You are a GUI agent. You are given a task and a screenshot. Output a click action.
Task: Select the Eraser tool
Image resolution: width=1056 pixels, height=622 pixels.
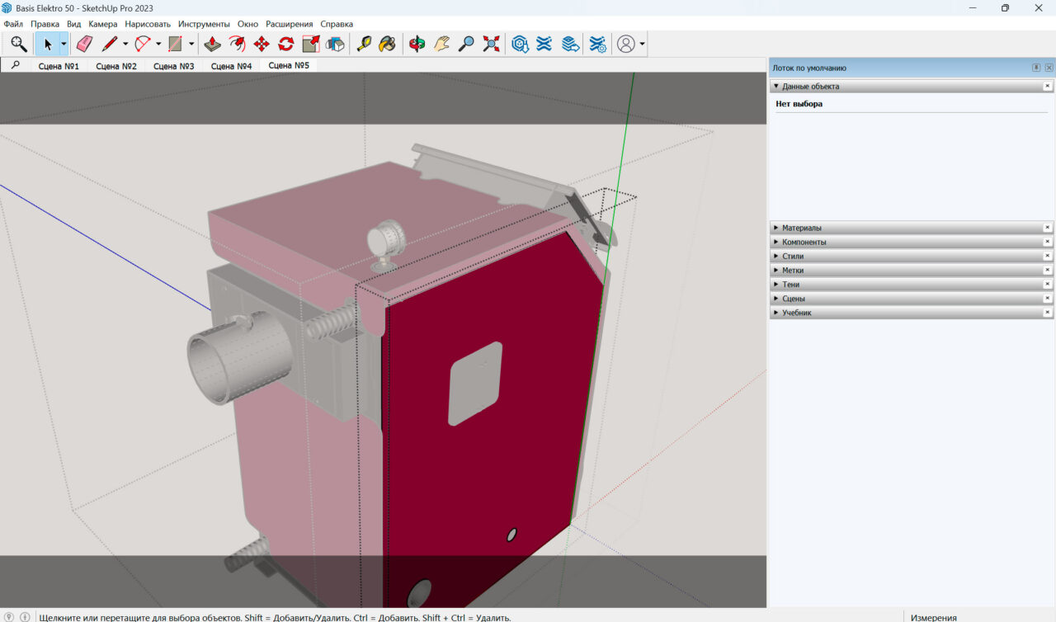(x=84, y=45)
